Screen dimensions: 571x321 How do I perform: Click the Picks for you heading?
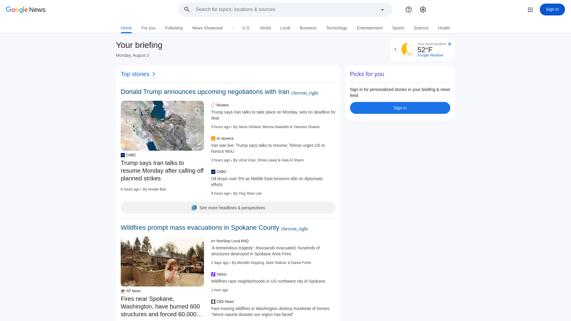[x=367, y=74]
